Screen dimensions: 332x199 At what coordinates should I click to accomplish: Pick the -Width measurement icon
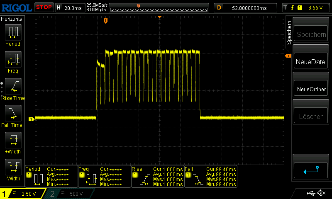(12, 167)
